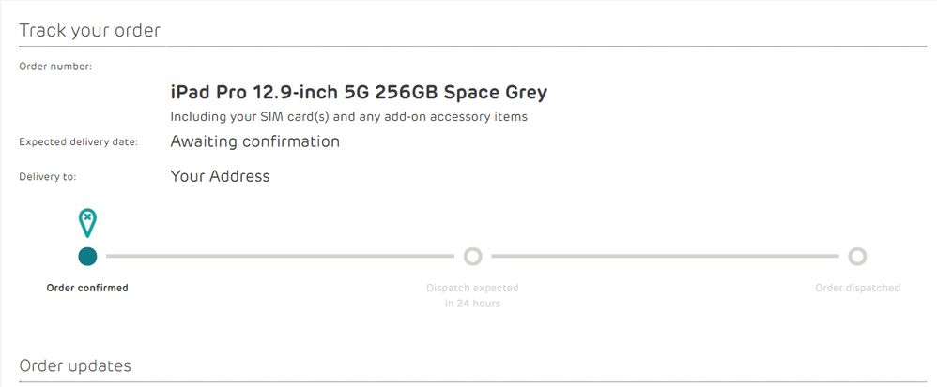Click the Order dispatched label text

coord(857,288)
